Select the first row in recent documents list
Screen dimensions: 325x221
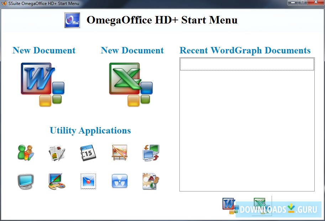[247, 64]
